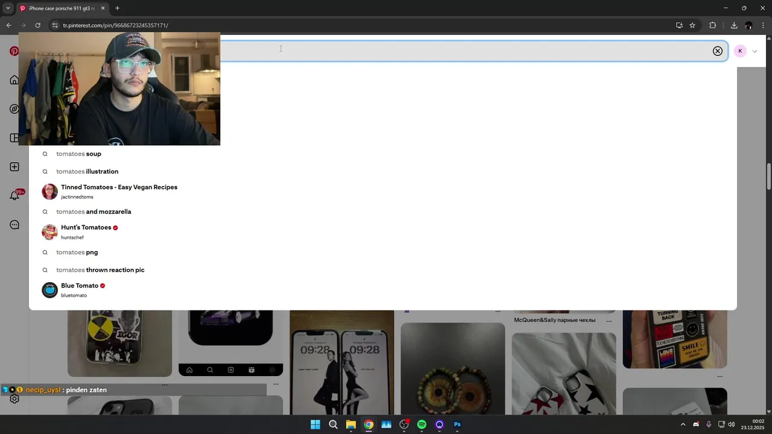Open Chrome three-dot menu
The height and width of the screenshot is (434, 772).
764,25
